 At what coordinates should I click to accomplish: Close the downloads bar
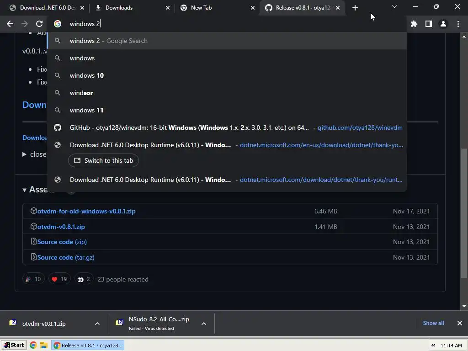(460, 323)
